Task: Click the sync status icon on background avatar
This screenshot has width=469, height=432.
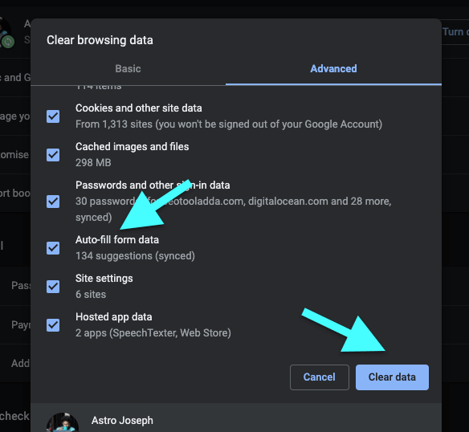Action: (x=8, y=42)
